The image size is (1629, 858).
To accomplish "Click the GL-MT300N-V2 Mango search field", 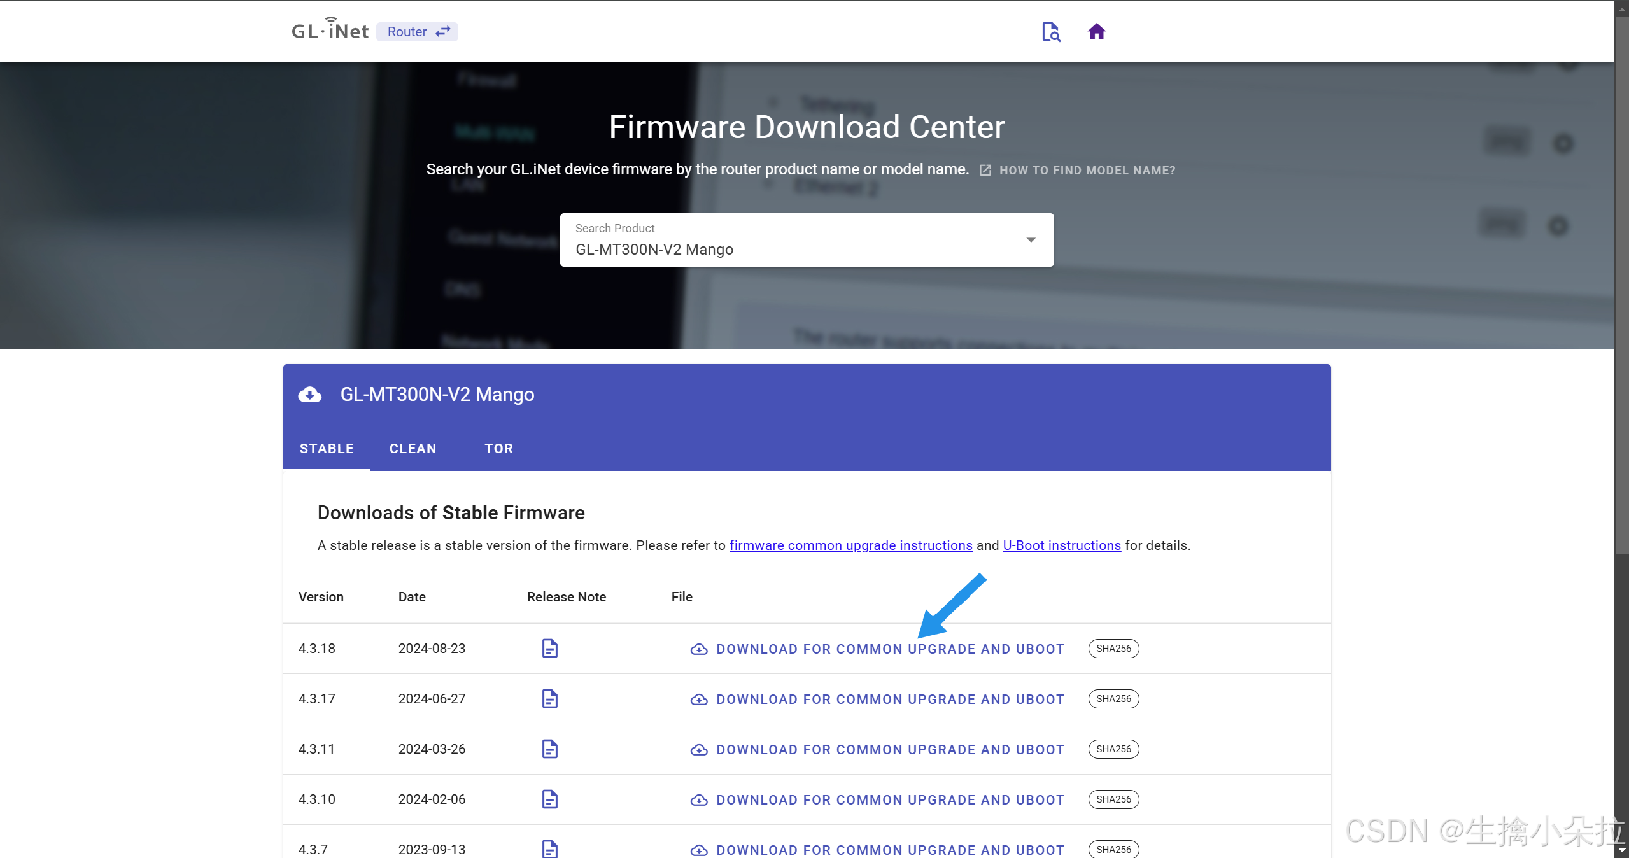I will [x=789, y=249].
